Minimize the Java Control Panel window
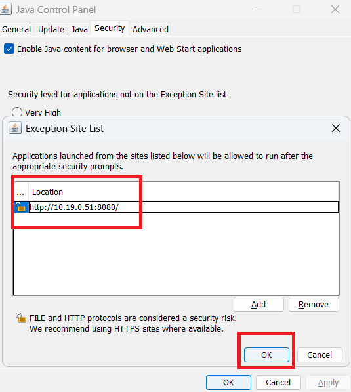The width and height of the screenshot is (351, 392). click(x=258, y=9)
